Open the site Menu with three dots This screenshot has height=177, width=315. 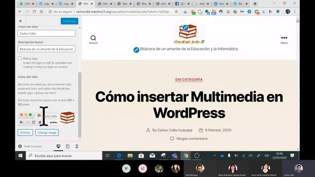284,40
